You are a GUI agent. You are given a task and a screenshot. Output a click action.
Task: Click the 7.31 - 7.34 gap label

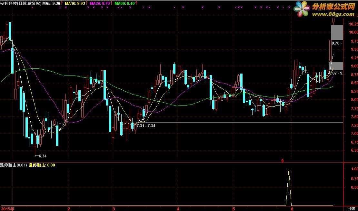tap(146, 126)
